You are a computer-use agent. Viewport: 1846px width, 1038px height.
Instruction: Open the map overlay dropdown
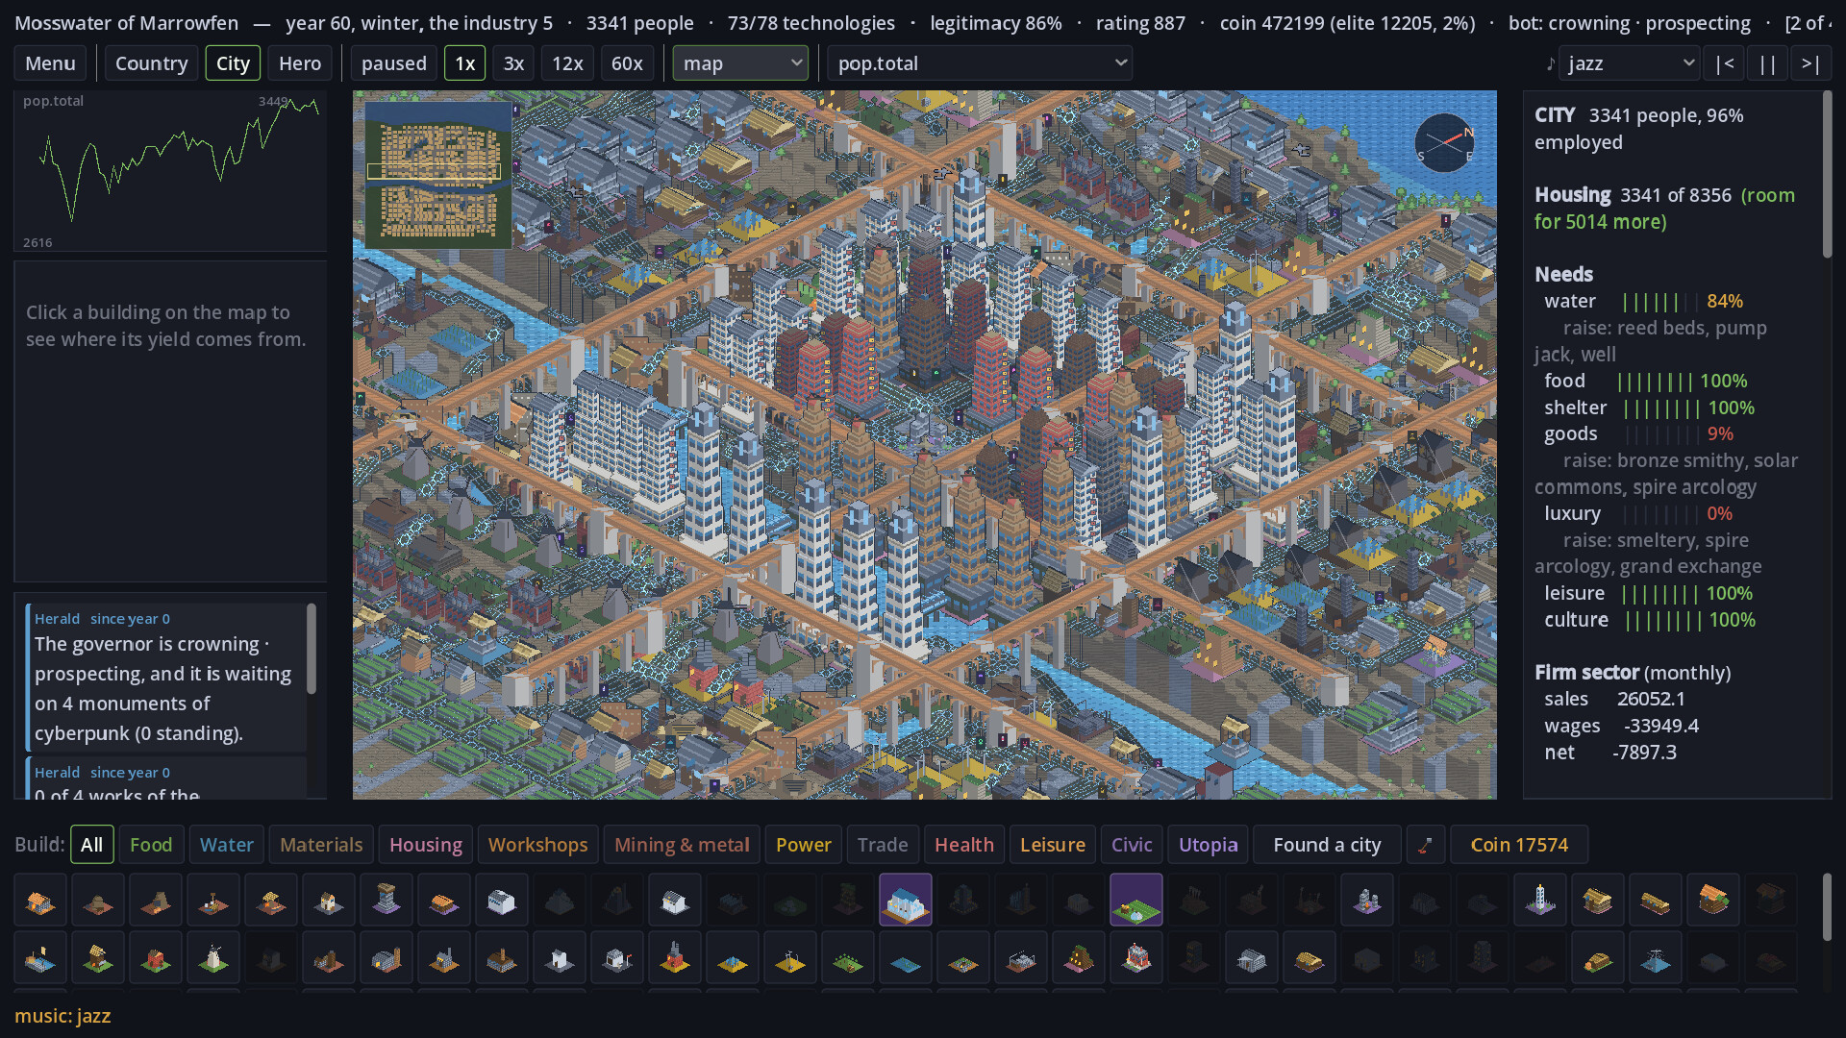point(740,63)
